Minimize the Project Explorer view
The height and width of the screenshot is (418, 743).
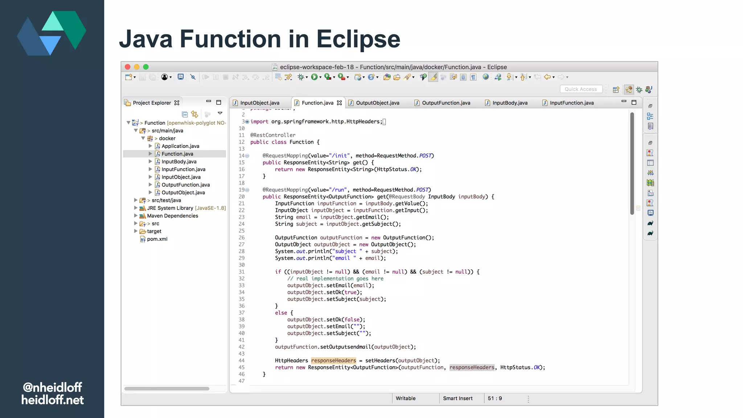209,102
